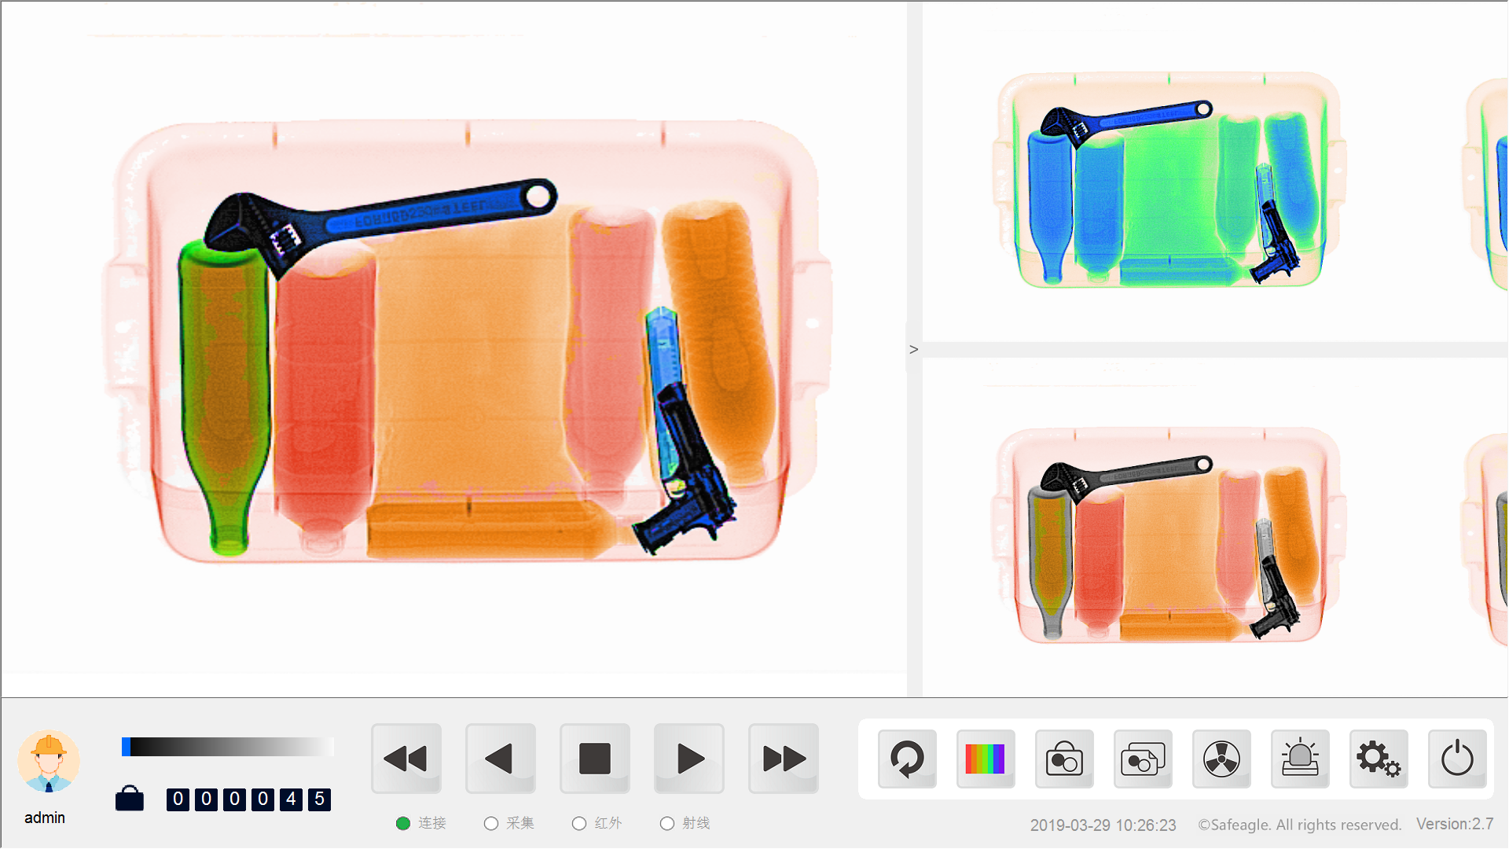Click the refresh/rotate arrow icon
1509x849 pixels.
907,759
